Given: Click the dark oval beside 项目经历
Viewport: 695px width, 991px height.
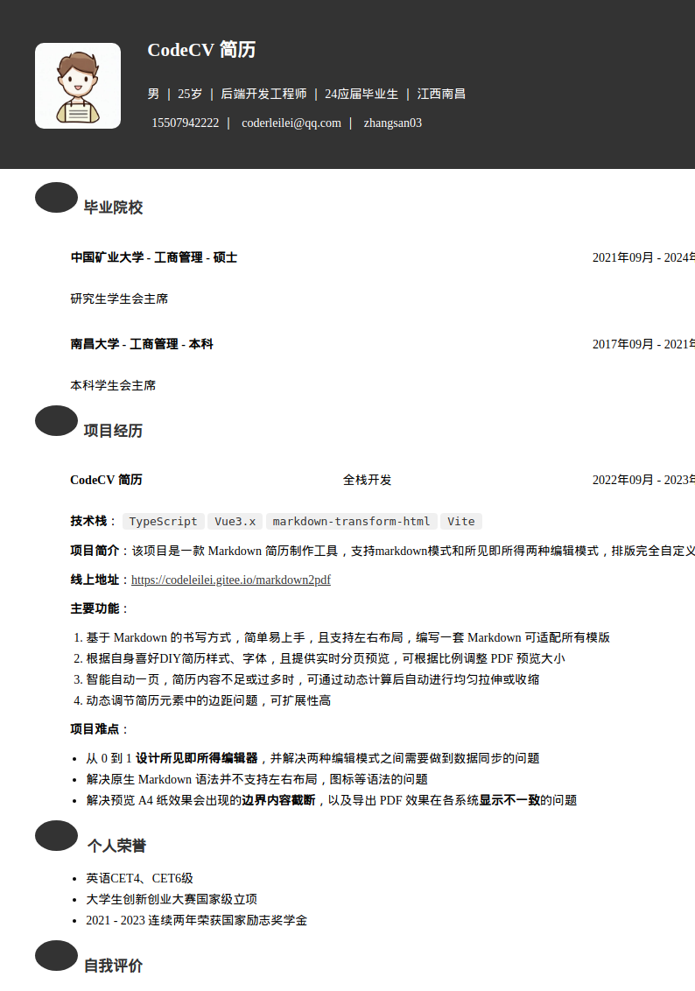Looking at the screenshot, I should [x=56, y=420].
